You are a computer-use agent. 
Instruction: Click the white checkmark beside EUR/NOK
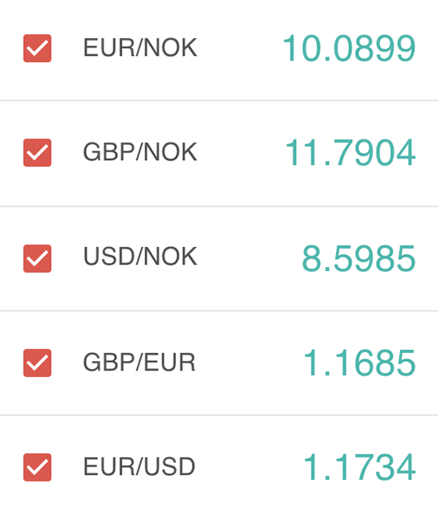point(37,49)
